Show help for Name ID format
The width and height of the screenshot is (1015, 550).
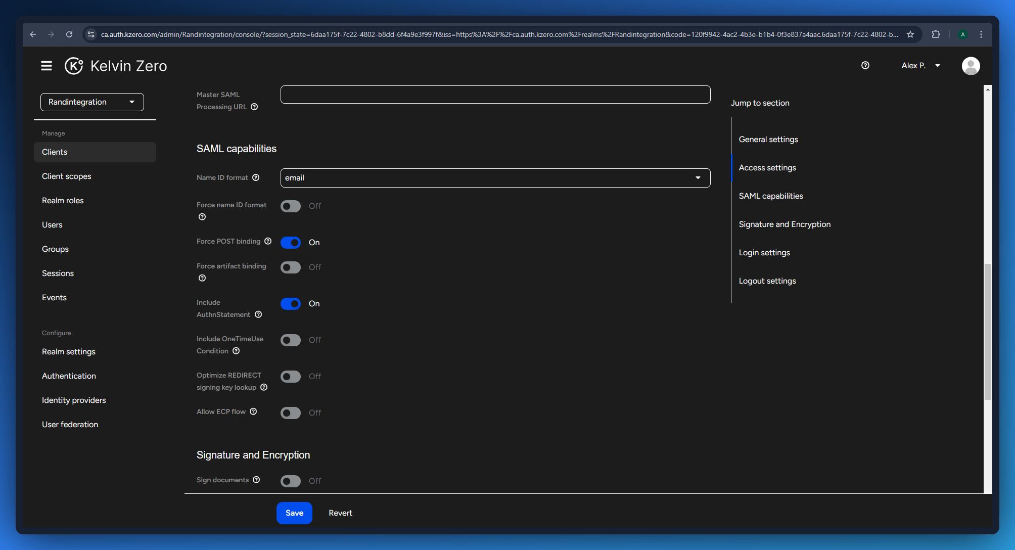[x=256, y=177]
